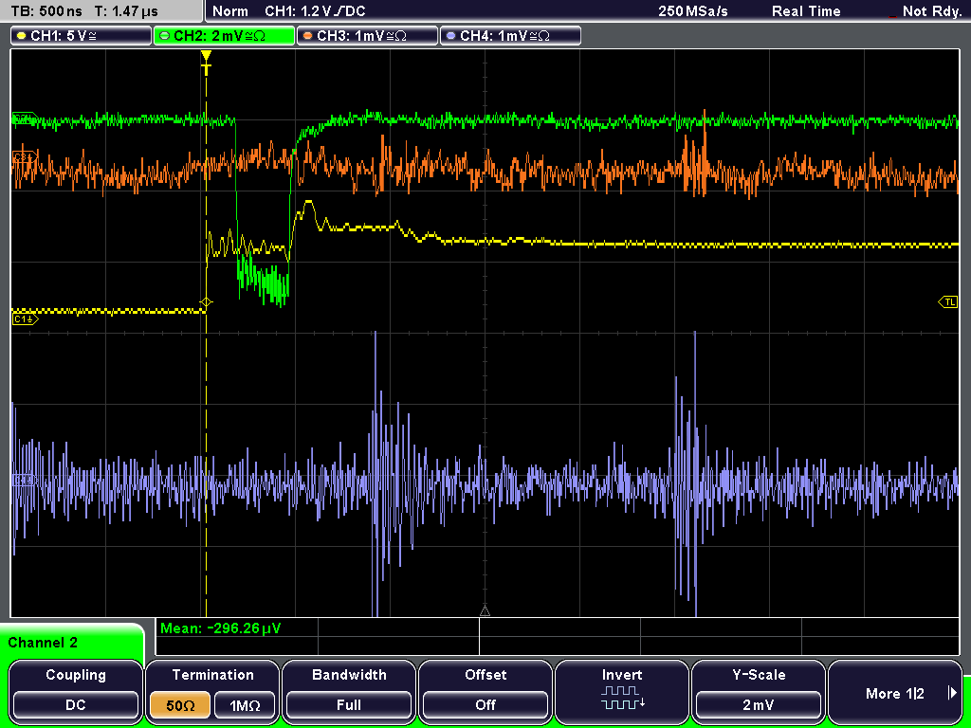
Task: Click the yellow trigger position marker T
Action: [x=206, y=63]
